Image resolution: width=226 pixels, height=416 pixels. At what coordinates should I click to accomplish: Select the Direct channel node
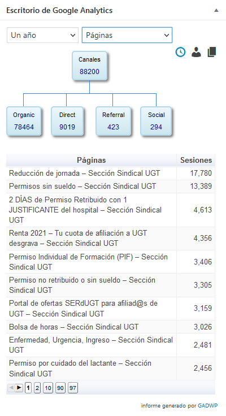point(67,121)
